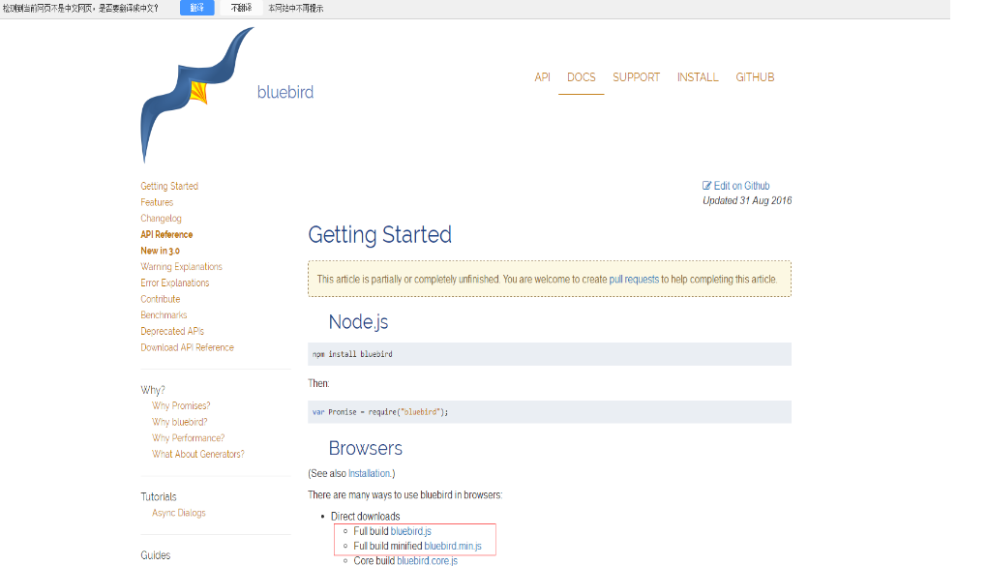Open Error Explanations sidebar link
The image size is (988, 566).
174,283
